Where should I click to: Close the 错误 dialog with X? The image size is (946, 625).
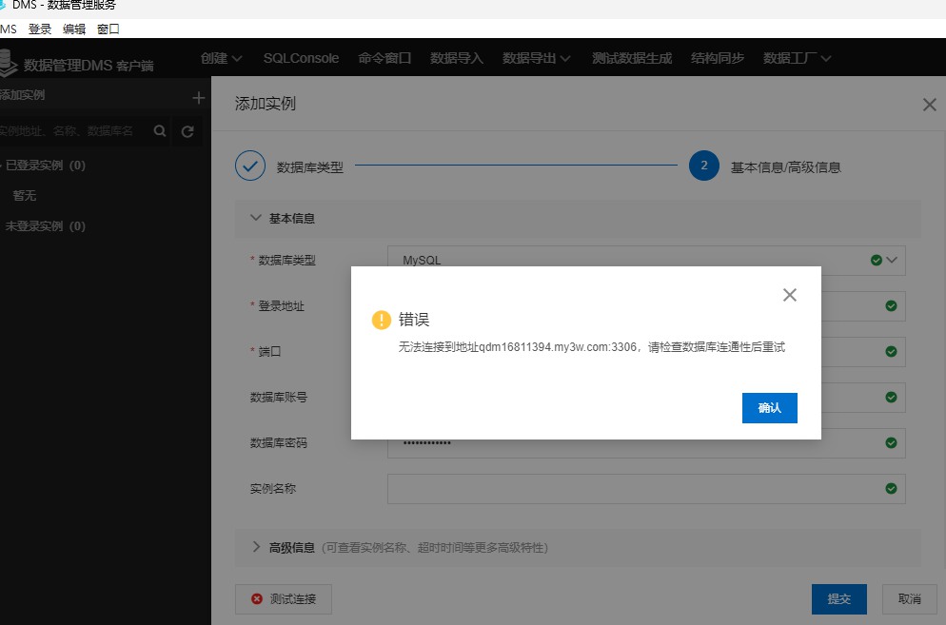pyautogui.click(x=789, y=295)
